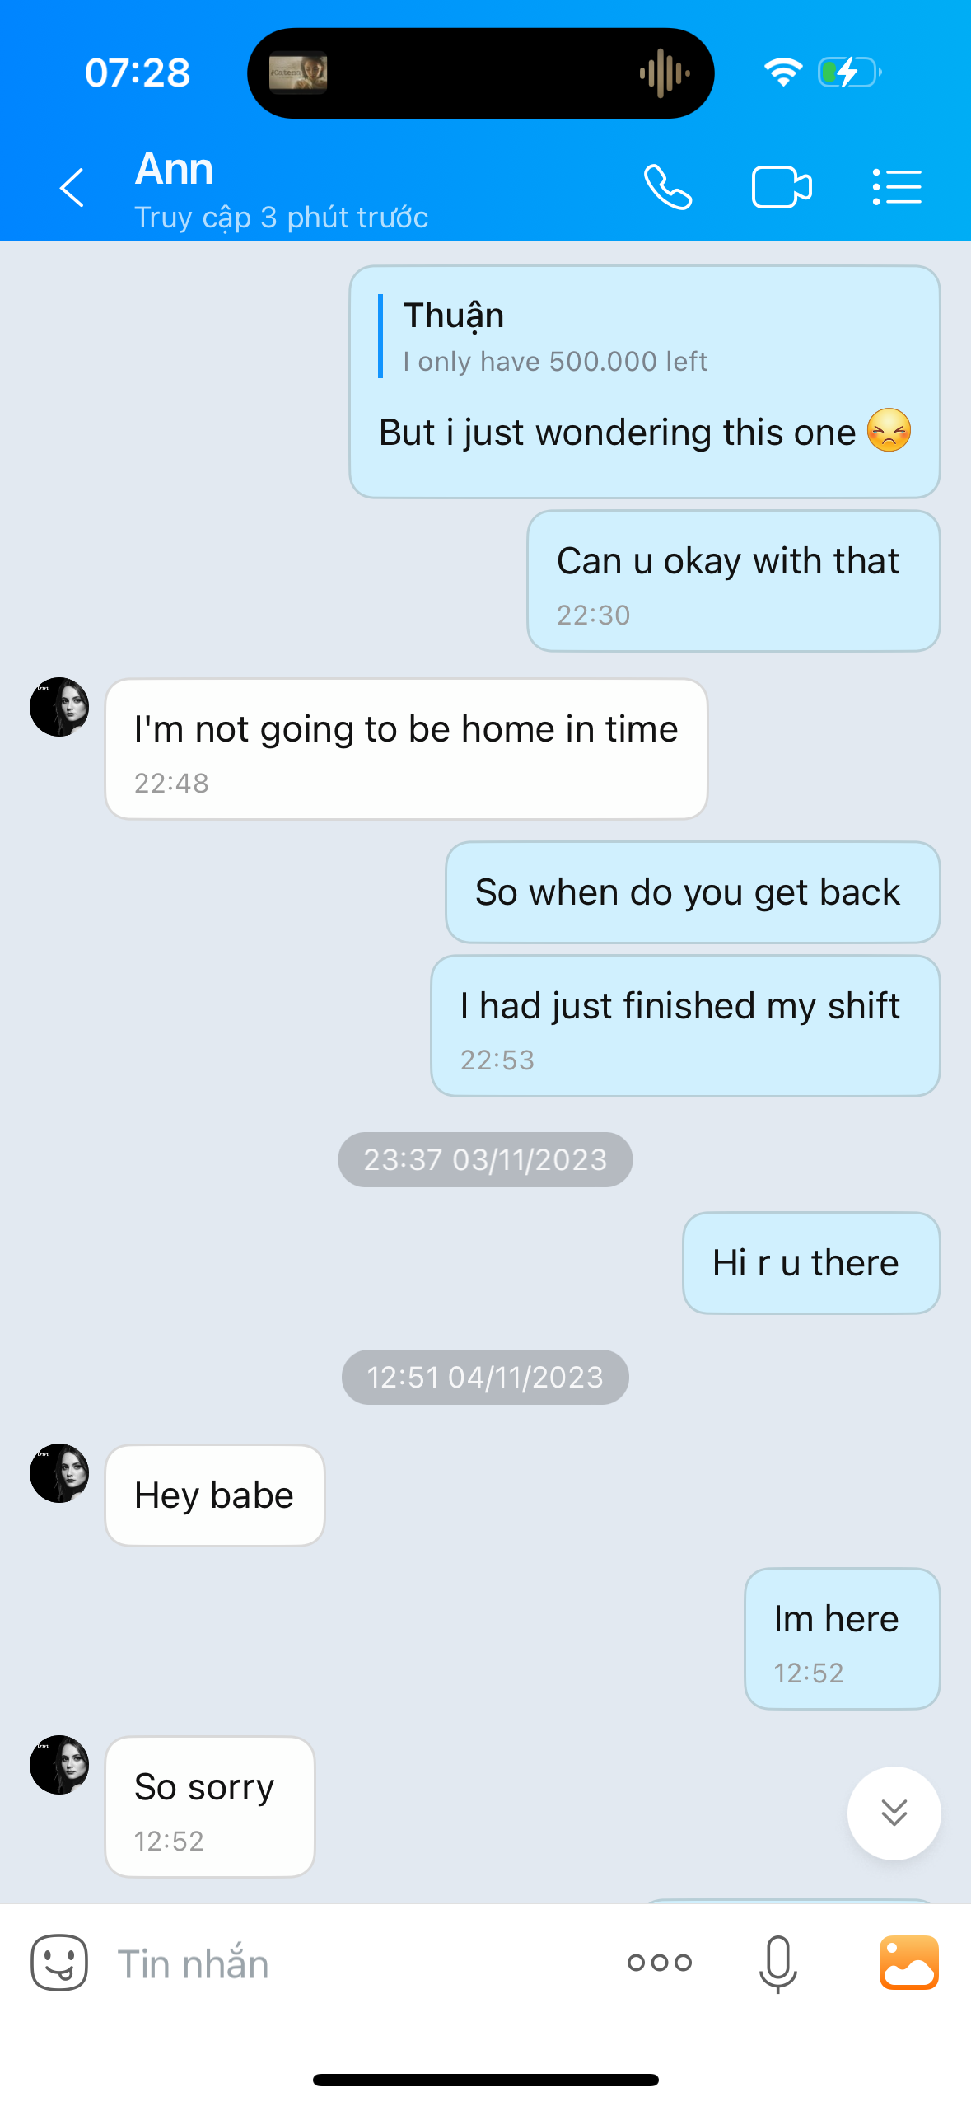Tap the 'Hi r u there' message bubble
This screenshot has width=971, height=2106.
[x=811, y=1263]
